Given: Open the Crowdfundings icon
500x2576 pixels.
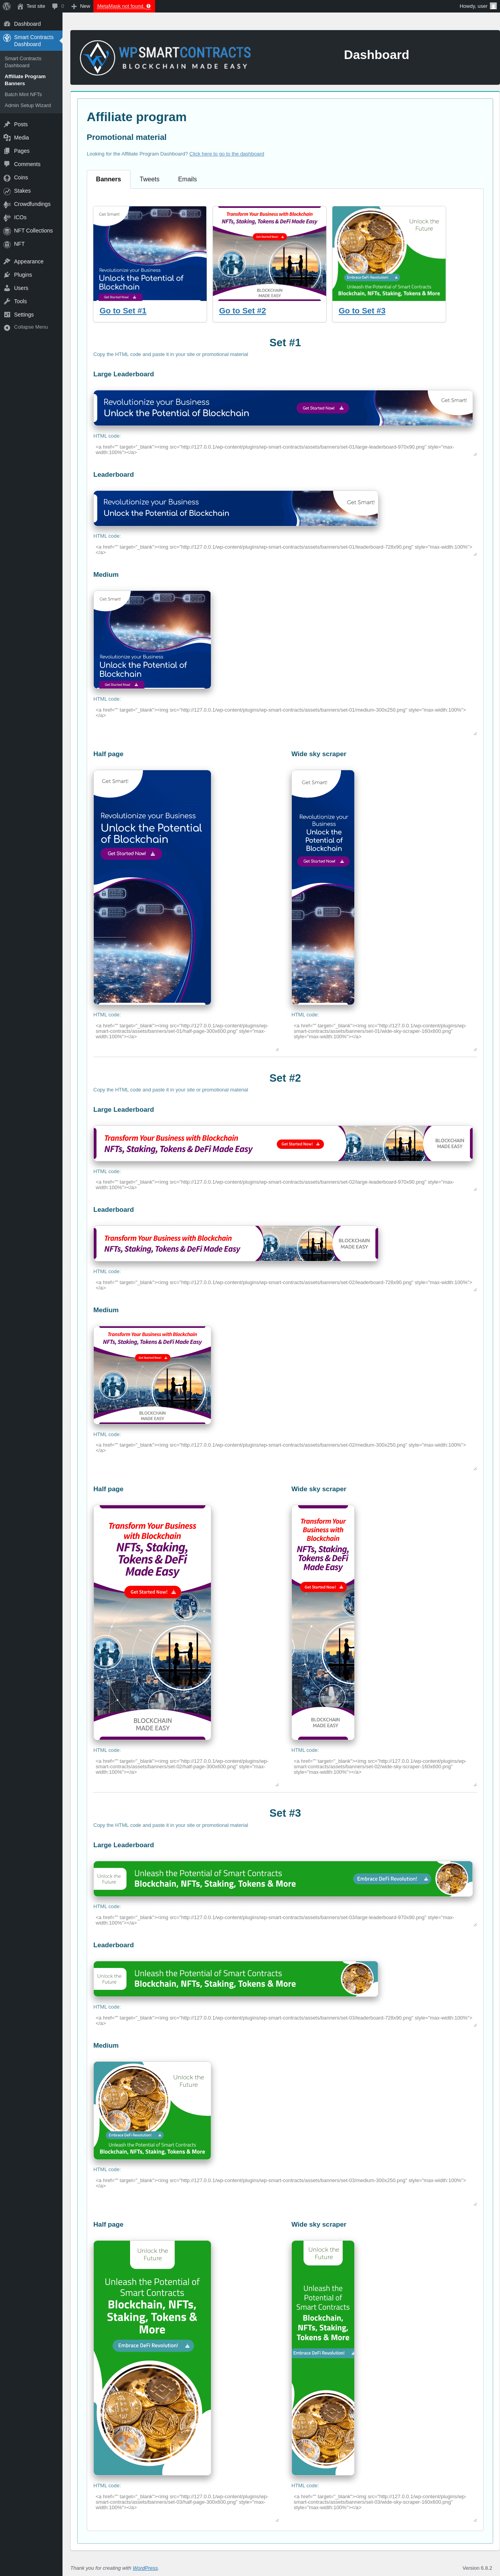Looking at the screenshot, I should 7,204.
